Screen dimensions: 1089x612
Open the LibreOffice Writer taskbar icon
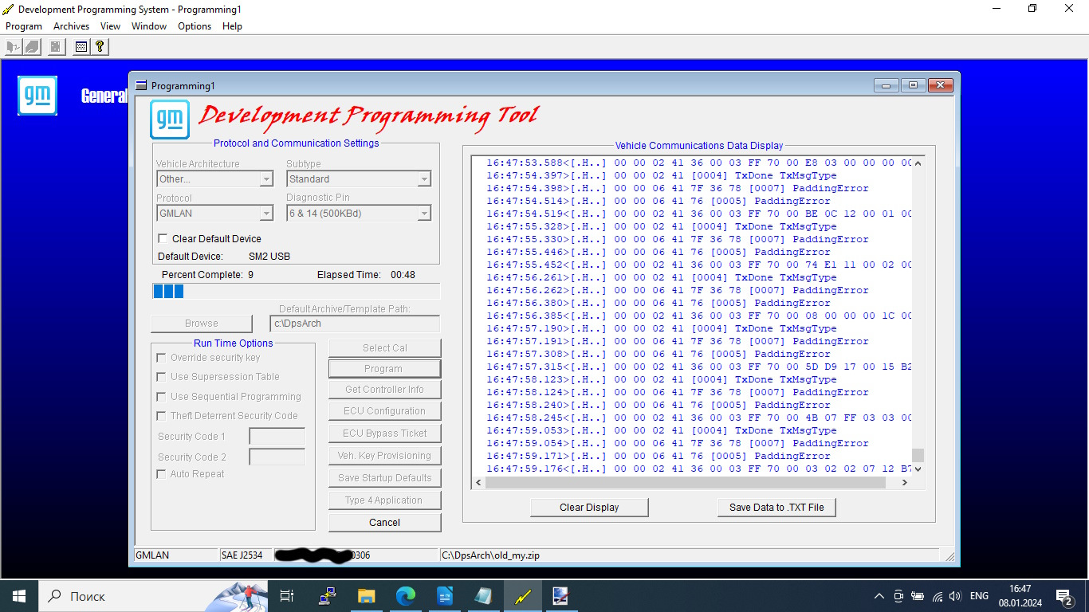point(444,596)
